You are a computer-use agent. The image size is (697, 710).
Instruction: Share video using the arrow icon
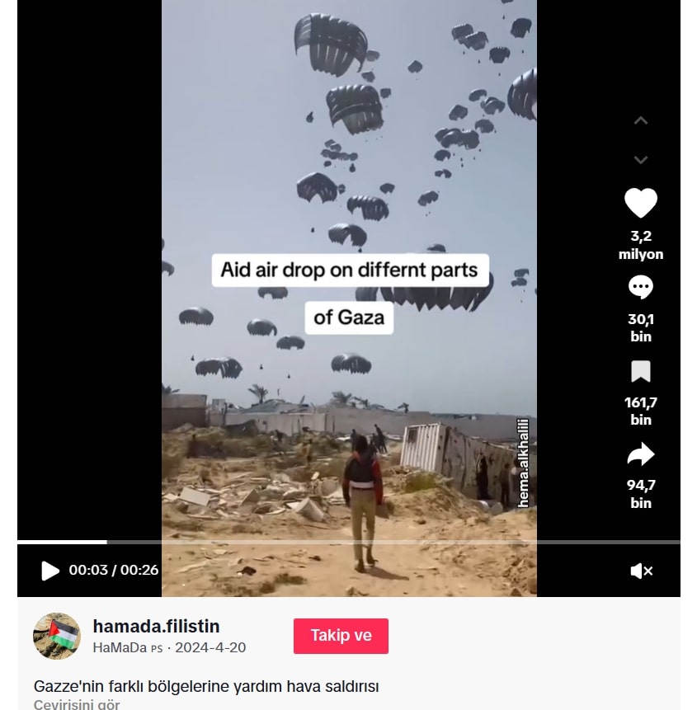640,454
